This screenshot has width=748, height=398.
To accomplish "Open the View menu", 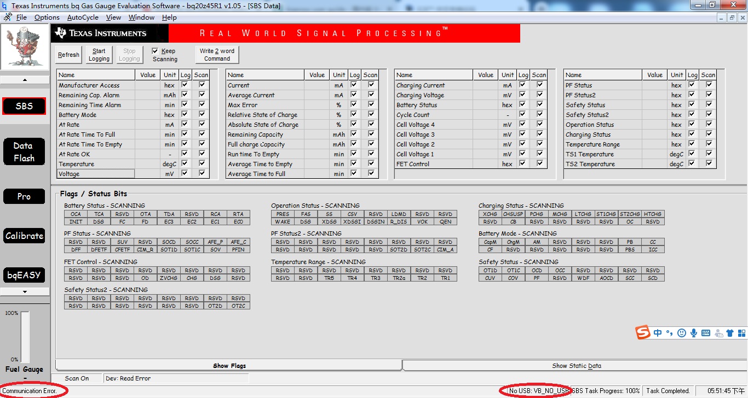I will 113,17.
